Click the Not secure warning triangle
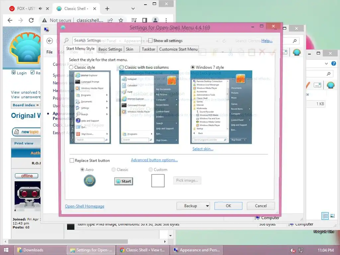The height and width of the screenshot is (255, 340). [44, 20]
